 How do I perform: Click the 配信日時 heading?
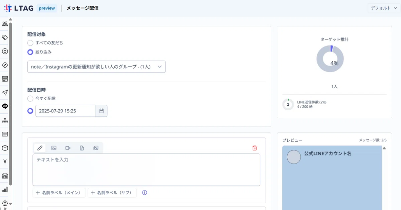pos(36,90)
